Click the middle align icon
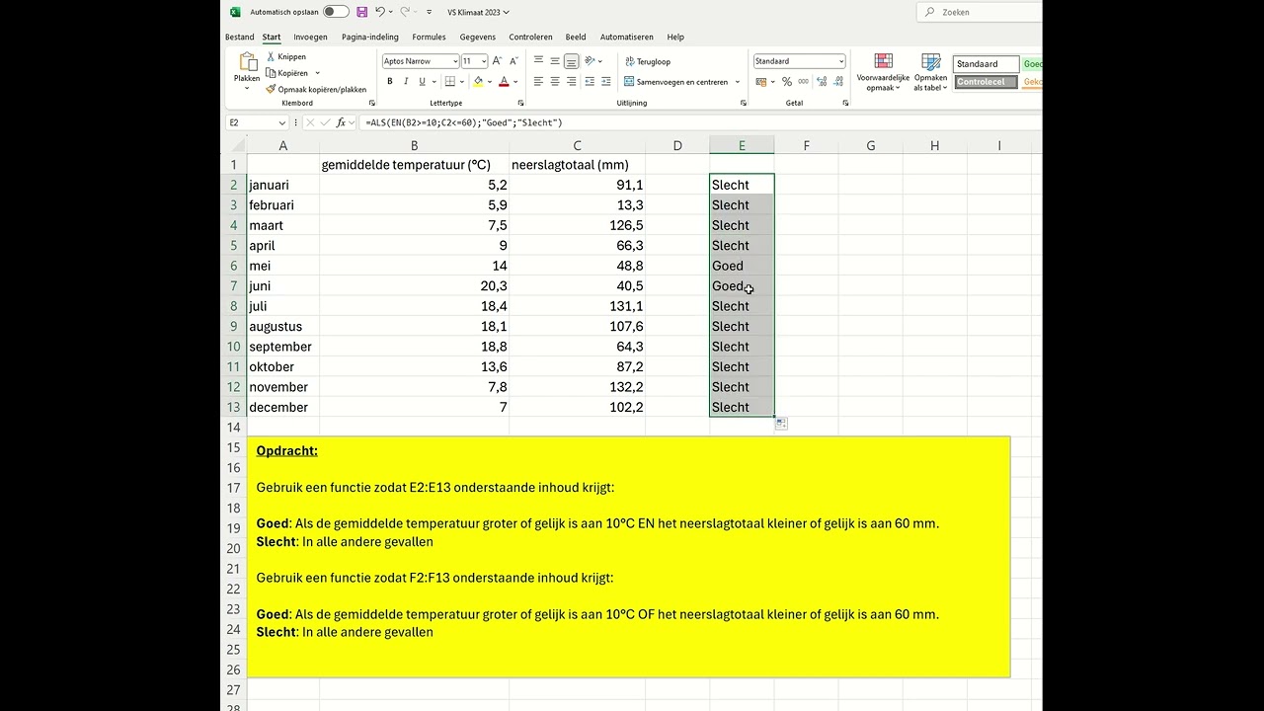This screenshot has height=711, width=1264. pos(555,61)
